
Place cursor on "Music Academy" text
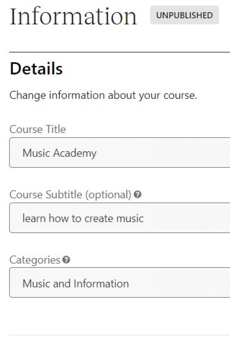[x=59, y=153]
